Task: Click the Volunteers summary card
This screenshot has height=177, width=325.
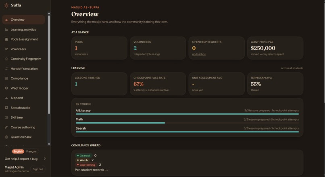Action: coord(158,48)
